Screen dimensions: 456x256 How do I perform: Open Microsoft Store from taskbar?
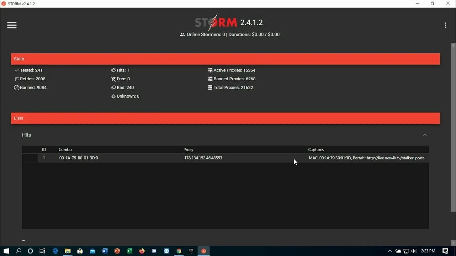(x=80, y=251)
